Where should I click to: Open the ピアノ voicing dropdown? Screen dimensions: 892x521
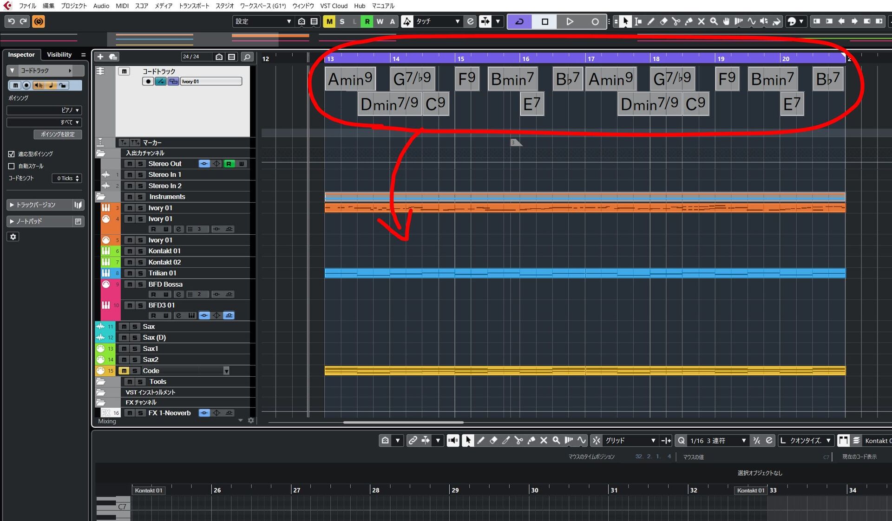(44, 110)
